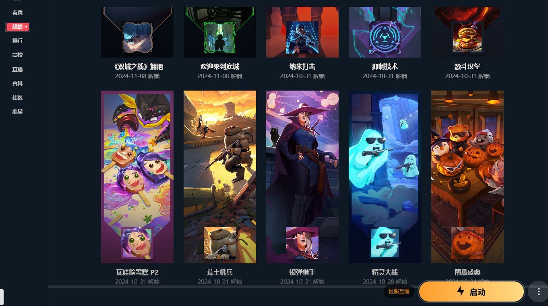The image size is (548, 306).
Task: Select the 精灵大战 ghost with sunglasses icon
Action: click(385, 243)
